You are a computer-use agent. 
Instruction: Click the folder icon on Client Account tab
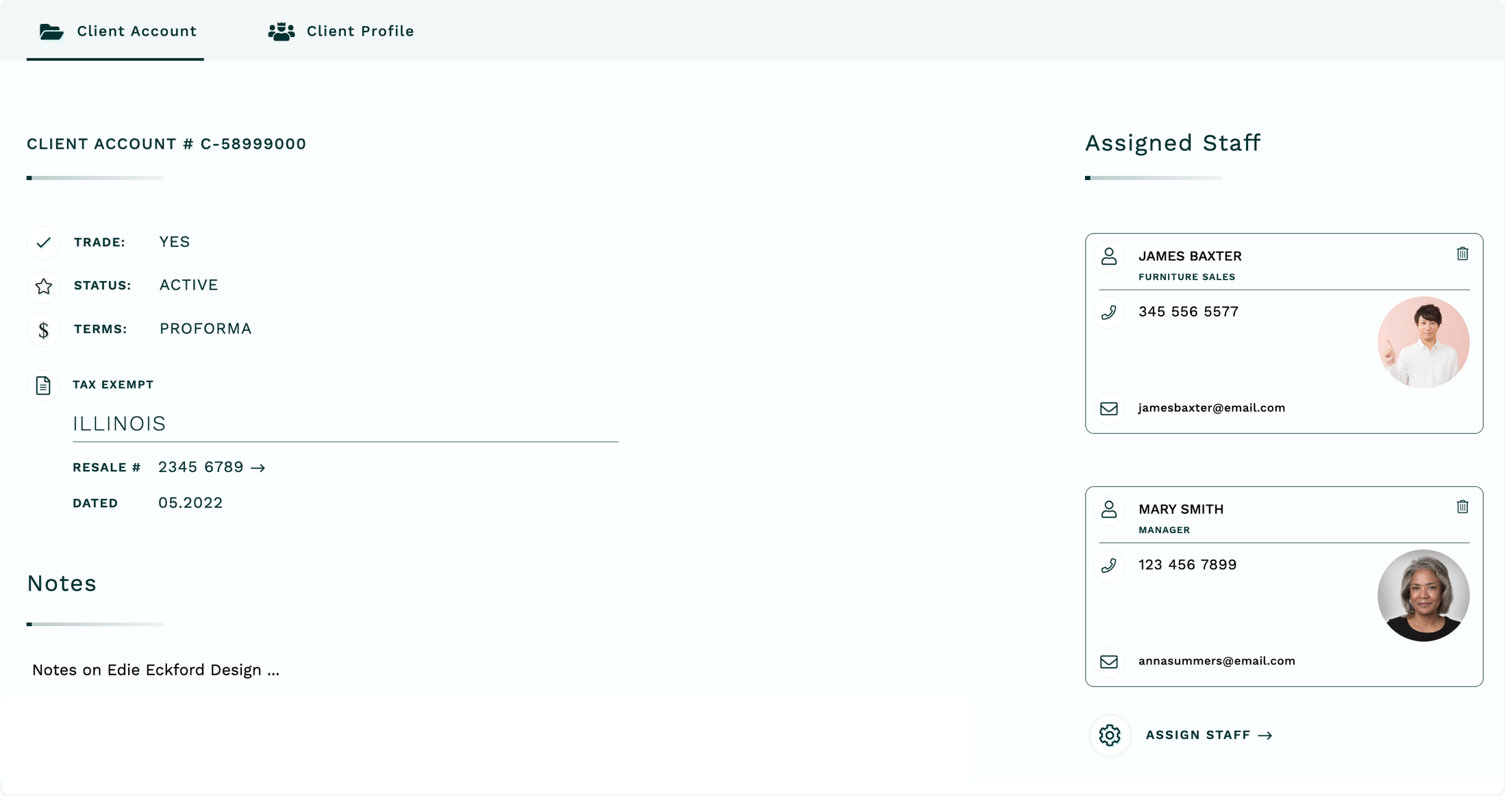51,31
